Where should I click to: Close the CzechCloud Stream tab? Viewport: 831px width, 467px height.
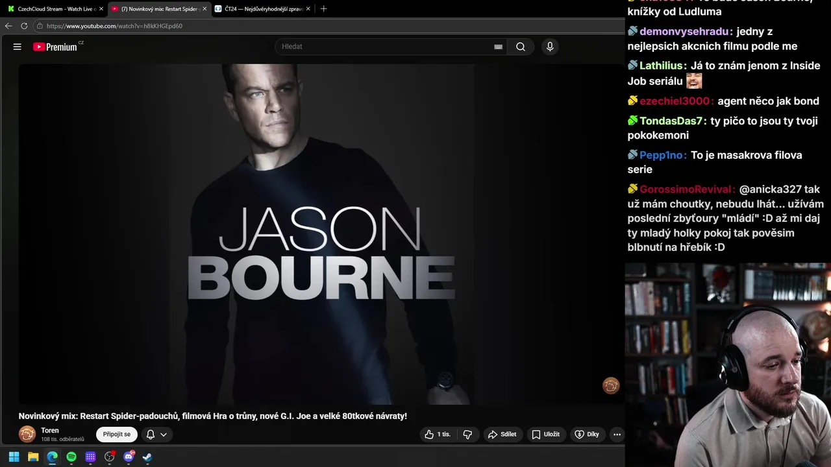pyautogui.click(x=101, y=9)
